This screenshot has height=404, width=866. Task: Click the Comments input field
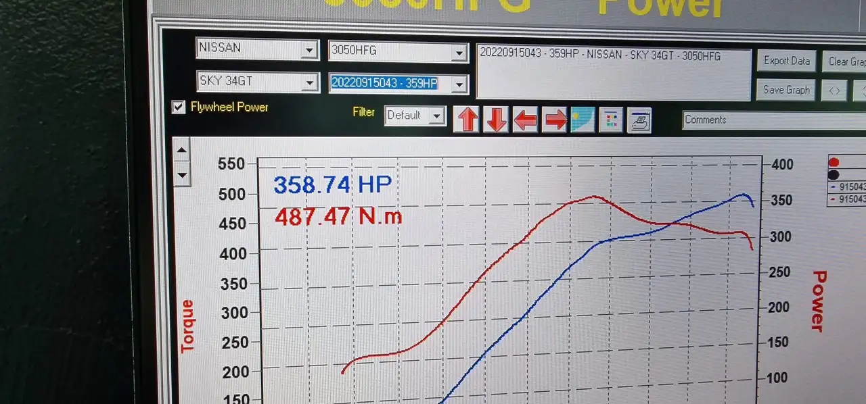tap(774, 120)
